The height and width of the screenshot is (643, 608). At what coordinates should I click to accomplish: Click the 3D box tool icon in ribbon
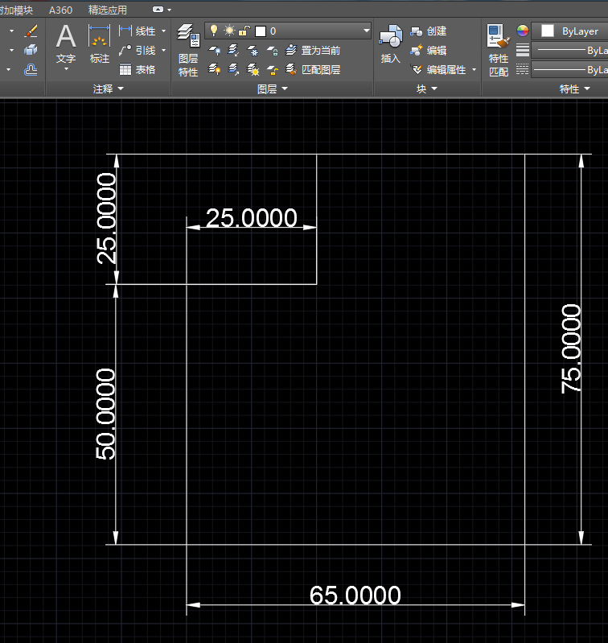click(31, 51)
